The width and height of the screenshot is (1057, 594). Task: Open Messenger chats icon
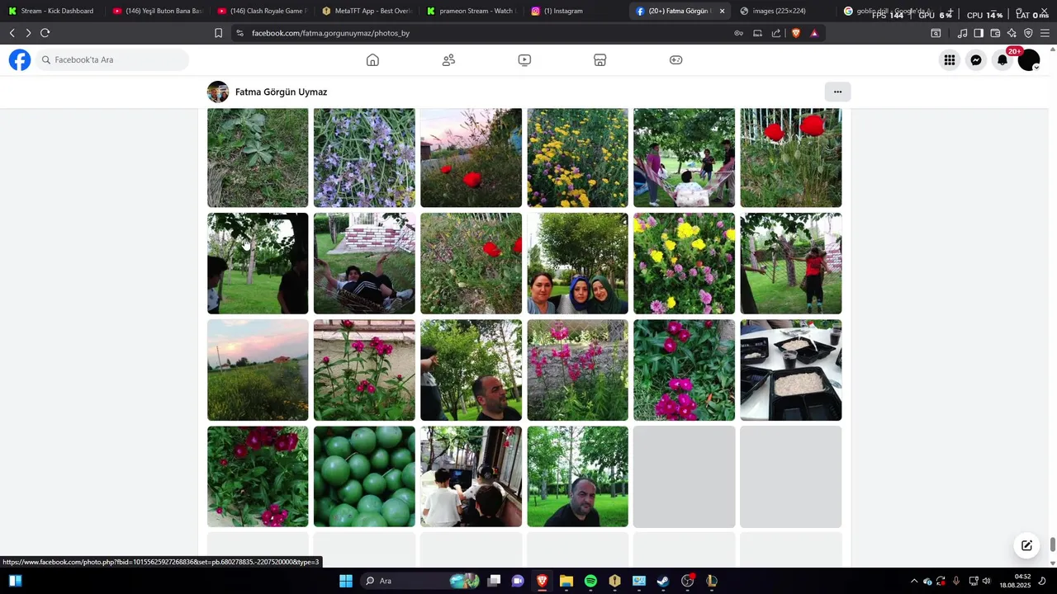[976, 60]
